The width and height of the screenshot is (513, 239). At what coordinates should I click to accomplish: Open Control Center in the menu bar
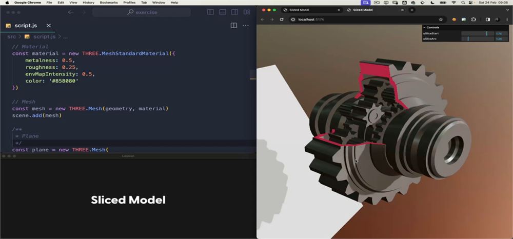coord(471,2)
